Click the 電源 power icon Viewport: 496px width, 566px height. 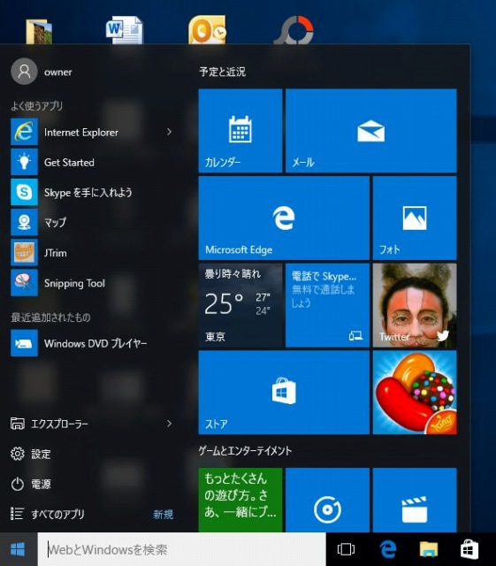[x=18, y=484]
